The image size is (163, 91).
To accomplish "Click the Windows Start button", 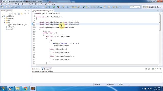I will [x=3, y=89].
